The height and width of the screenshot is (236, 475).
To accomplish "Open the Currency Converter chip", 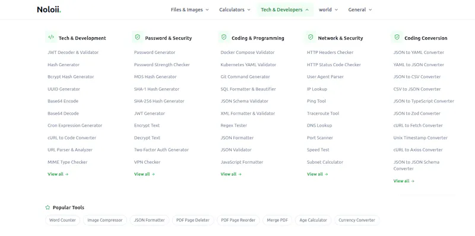I will click(x=357, y=220).
